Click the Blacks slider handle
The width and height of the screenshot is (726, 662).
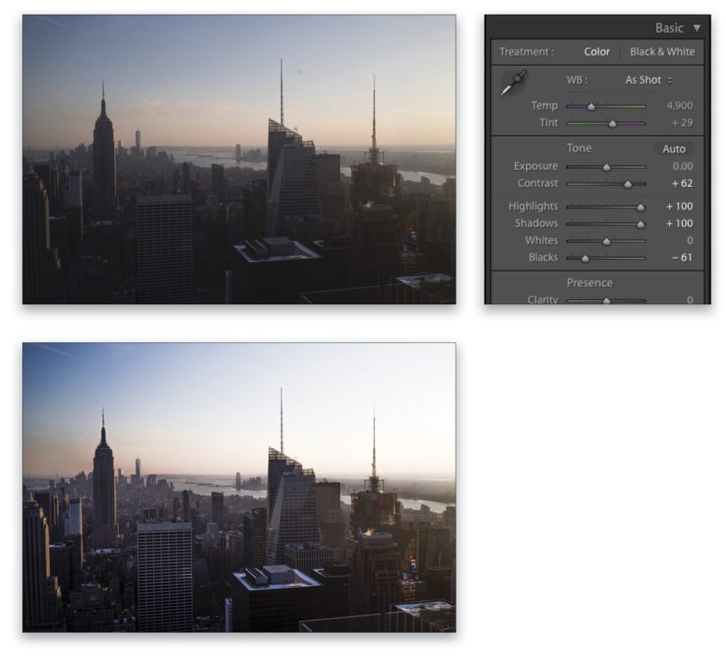click(585, 258)
